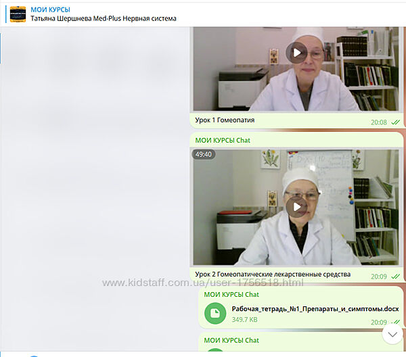Click the read check marks on Урок 1 message
This screenshot has height=357, width=406.
[396, 122]
